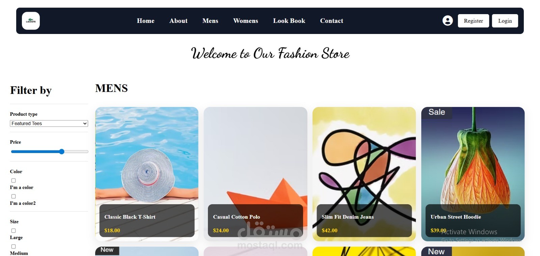View the Urban Street Hoodie product

pos(473,174)
